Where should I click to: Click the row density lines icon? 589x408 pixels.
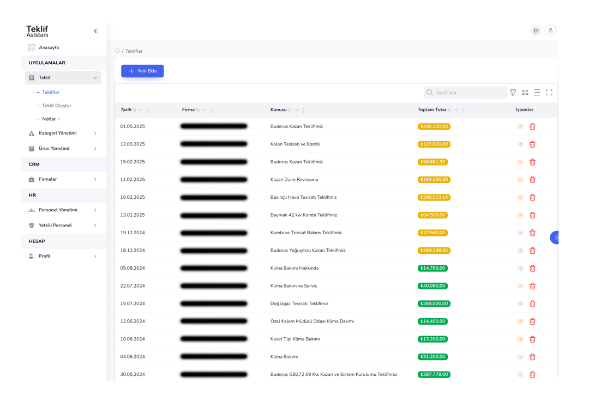pyautogui.click(x=537, y=93)
